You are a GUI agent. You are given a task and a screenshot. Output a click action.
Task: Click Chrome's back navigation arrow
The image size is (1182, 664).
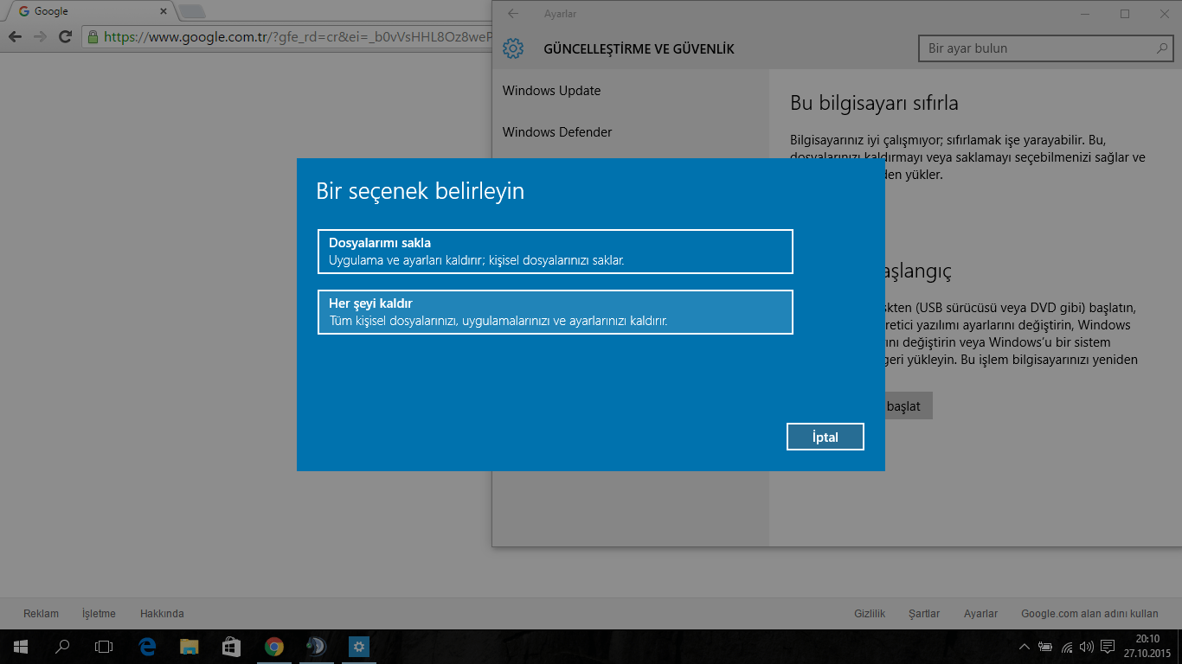(15, 37)
